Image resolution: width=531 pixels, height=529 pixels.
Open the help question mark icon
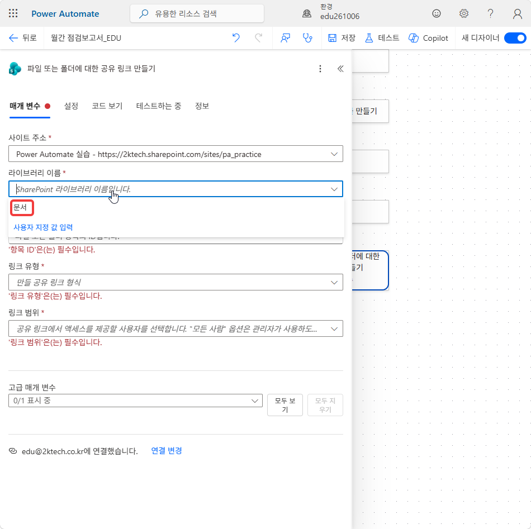click(x=490, y=13)
